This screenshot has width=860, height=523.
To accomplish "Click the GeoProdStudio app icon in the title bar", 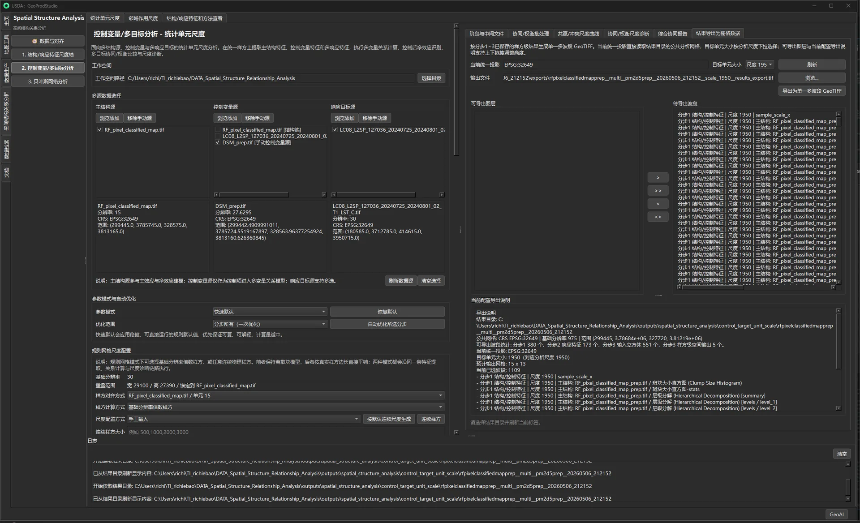I will [6, 6].
